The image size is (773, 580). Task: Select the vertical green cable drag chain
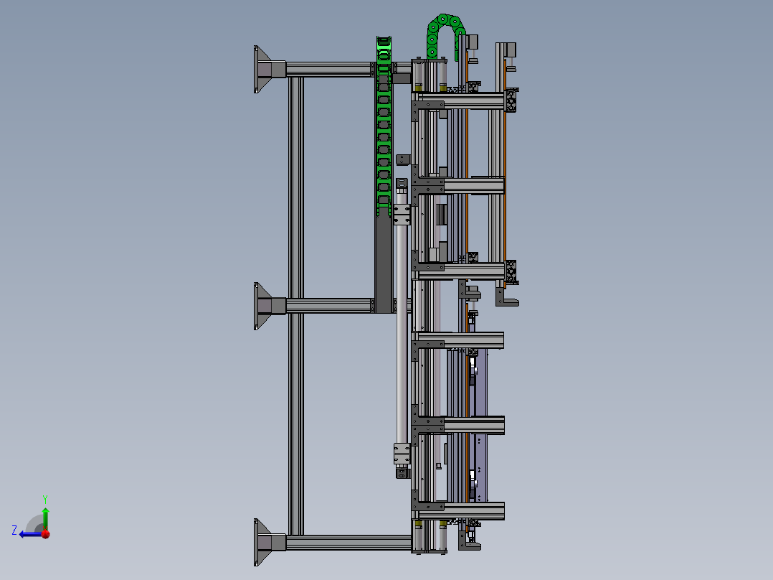tap(384, 126)
